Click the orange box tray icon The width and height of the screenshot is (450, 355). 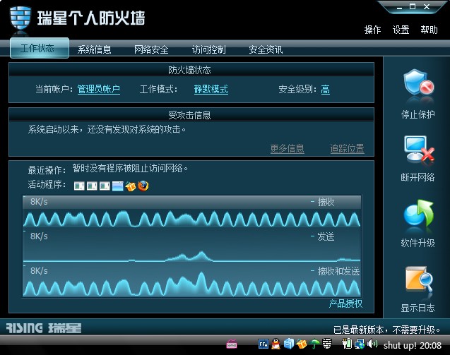302,344
